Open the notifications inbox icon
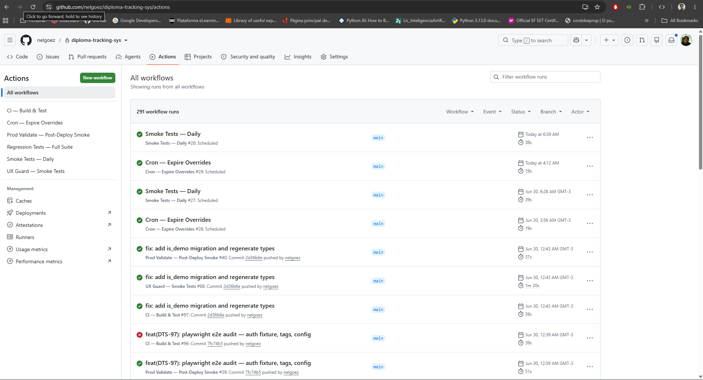703x380 pixels. click(x=671, y=40)
